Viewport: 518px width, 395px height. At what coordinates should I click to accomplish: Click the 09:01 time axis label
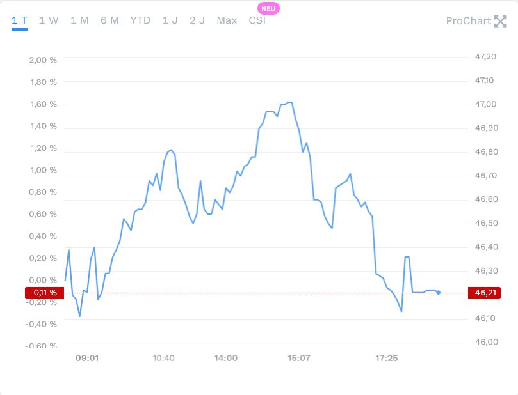coord(86,358)
